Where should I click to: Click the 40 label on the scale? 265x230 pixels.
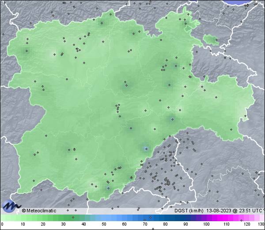[84, 224]
